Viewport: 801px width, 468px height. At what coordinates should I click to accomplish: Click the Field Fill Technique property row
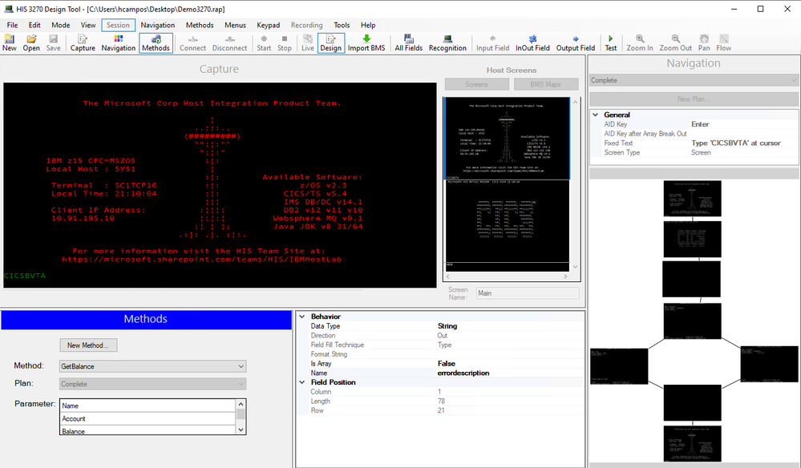440,345
